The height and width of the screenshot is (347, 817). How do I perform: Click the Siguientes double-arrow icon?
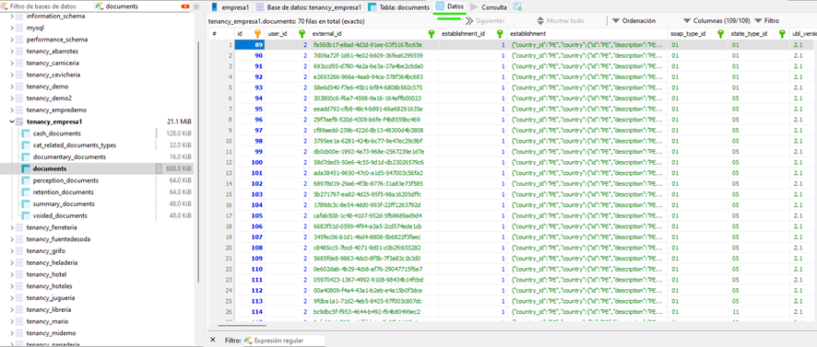[469, 21]
